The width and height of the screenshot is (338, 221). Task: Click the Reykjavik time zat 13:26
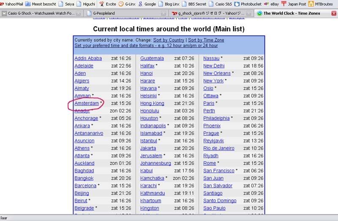(253, 141)
